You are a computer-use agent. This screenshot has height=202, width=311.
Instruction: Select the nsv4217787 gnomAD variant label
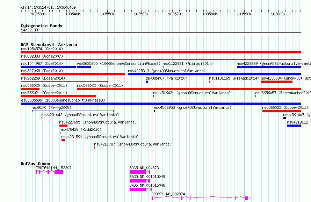tap(133, 144)
